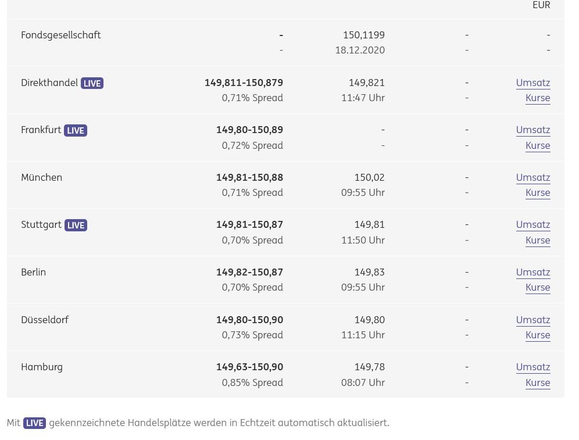
Task: Click Umsatz link in Berlin row
Action: (x=532, y=272)
